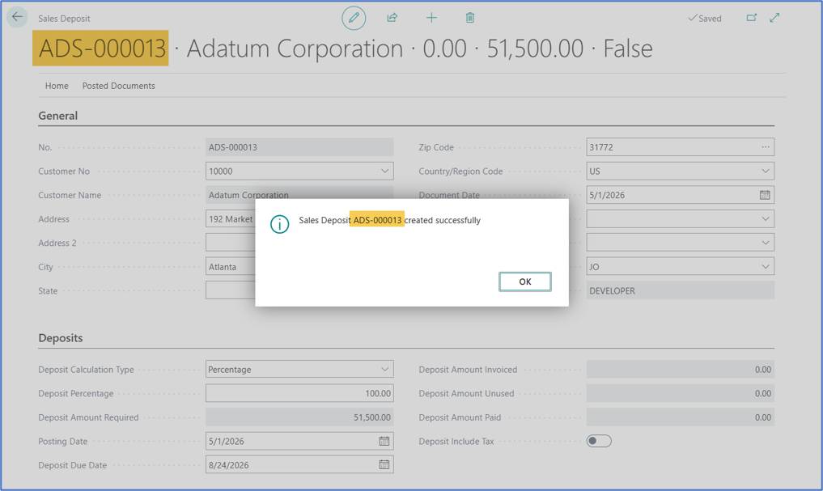Viewport: 823px width, 491px height.
Task: Click the plus new record icon
Action: click(431, 18)
